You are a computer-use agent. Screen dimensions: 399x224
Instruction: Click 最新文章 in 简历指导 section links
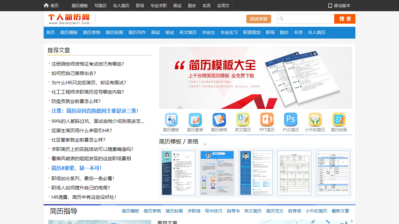click(x=340, y=211)
